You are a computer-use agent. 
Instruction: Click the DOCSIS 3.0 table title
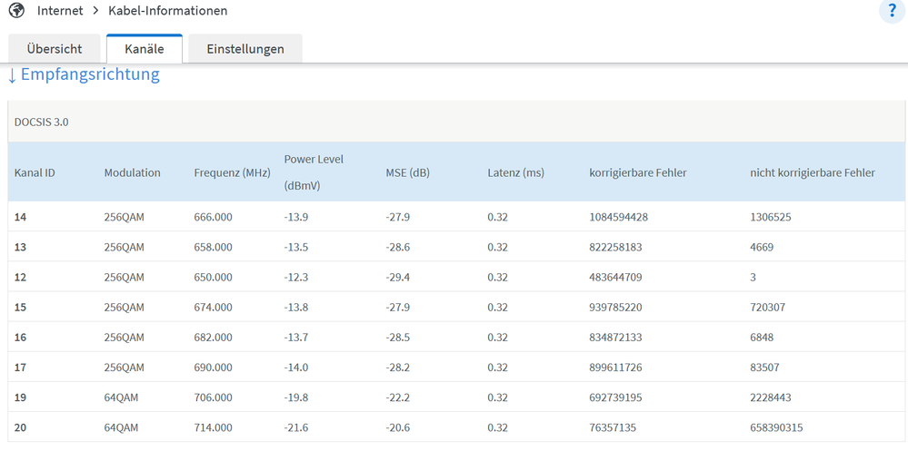pos(42,122)
